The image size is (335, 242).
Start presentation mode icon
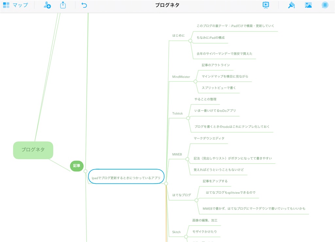(x=266, y=5)
